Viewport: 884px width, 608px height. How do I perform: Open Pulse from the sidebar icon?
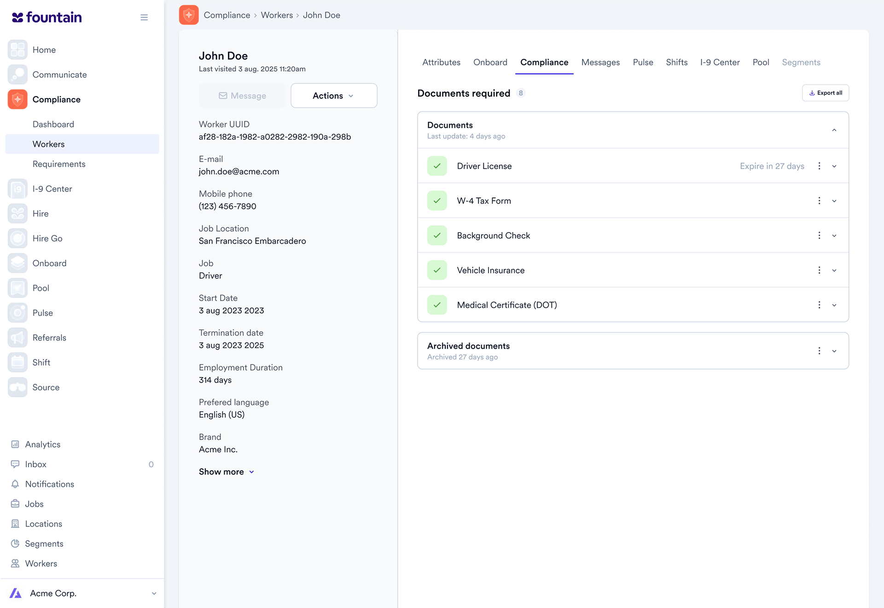pyautogui.click(x=17, y=313)
